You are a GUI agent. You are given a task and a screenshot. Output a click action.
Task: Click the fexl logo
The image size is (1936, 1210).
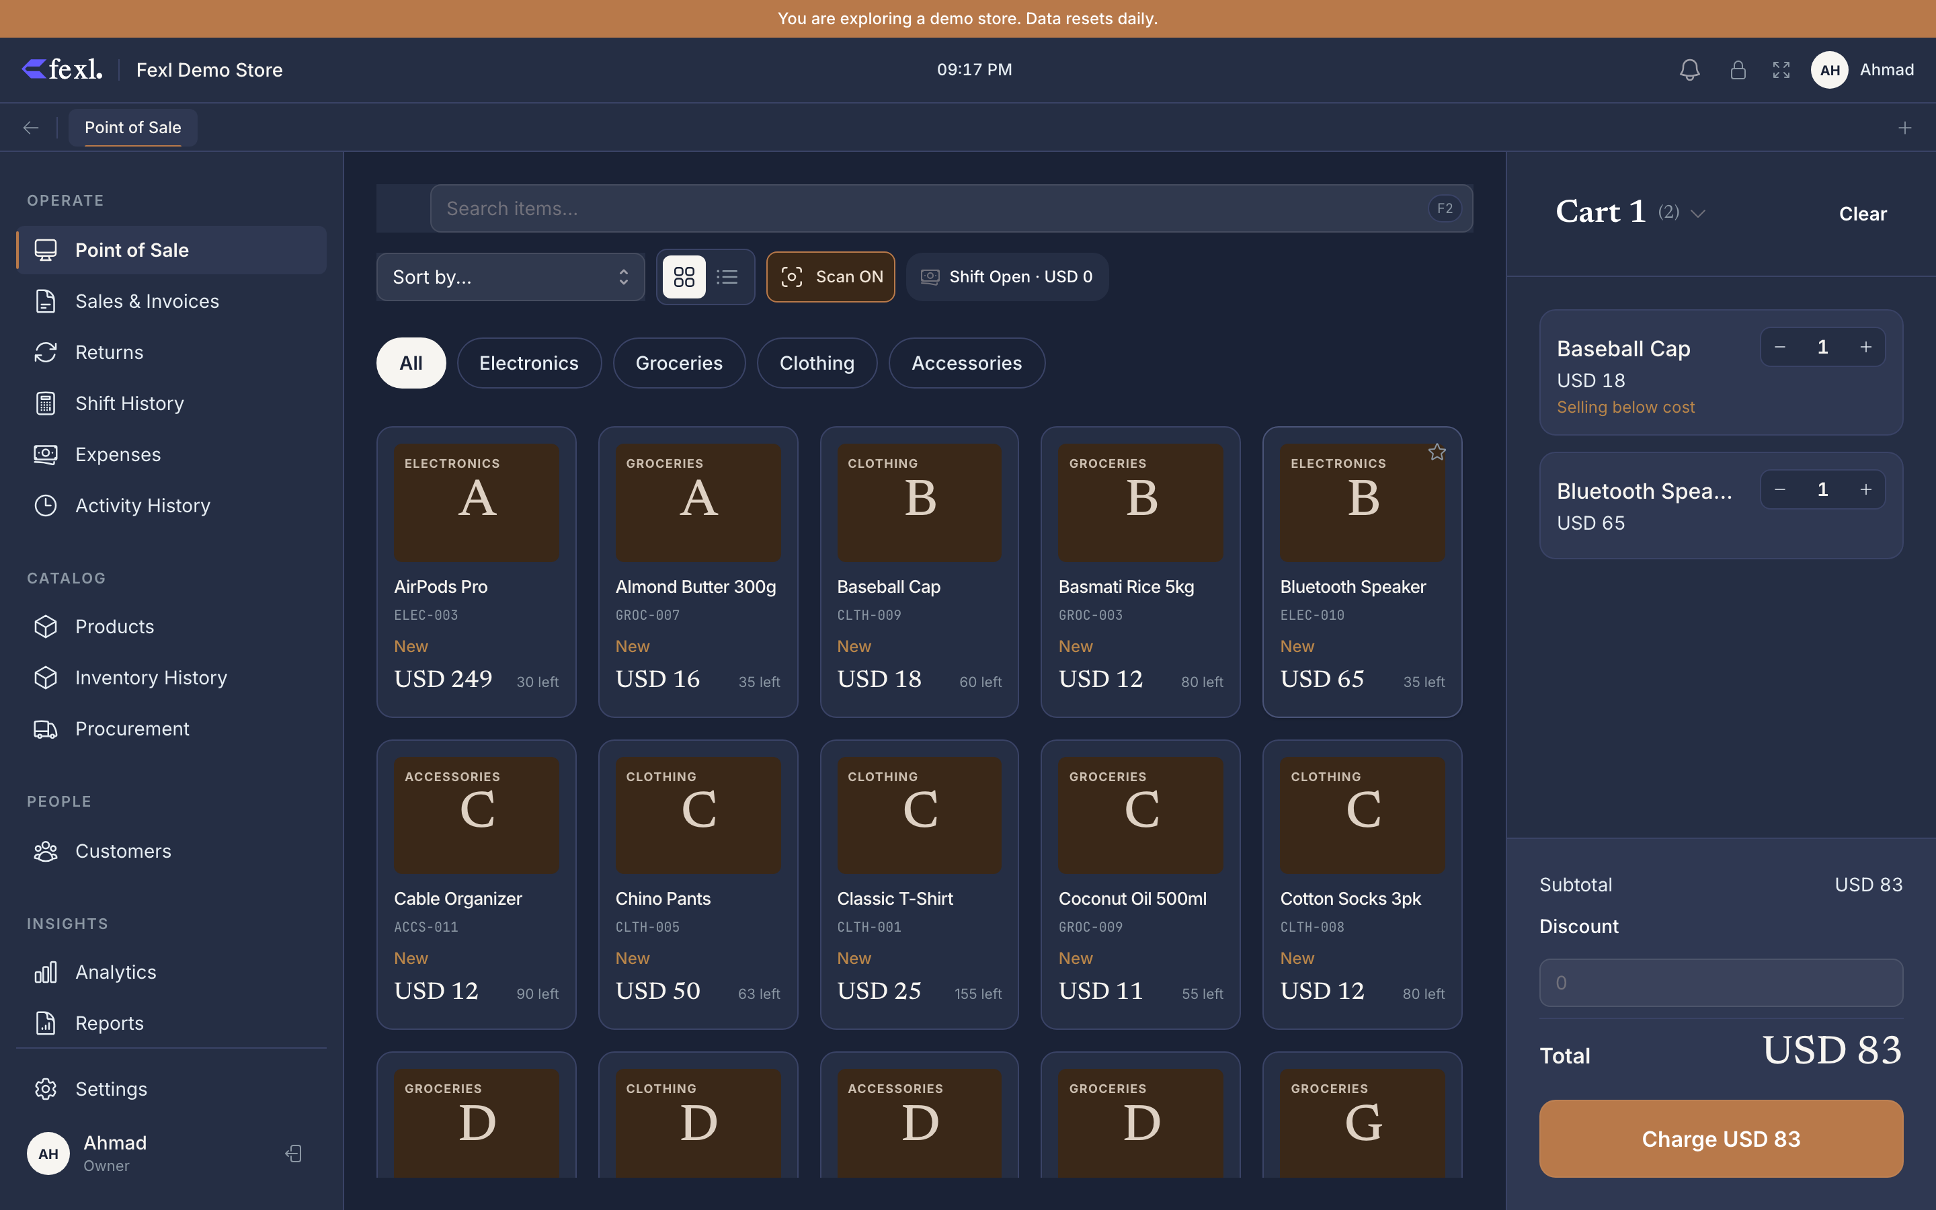(x=63, y=70)
